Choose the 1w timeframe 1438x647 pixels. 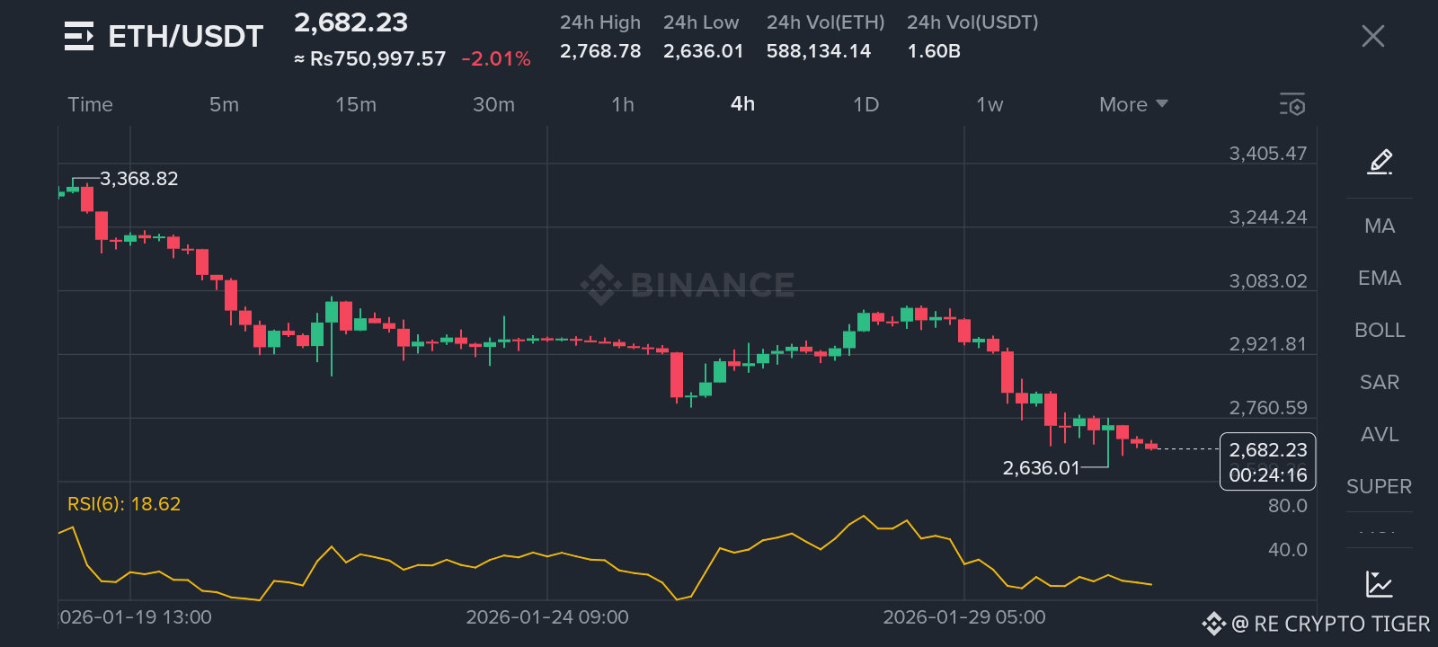pyautogui.click(x=989, y=104)
